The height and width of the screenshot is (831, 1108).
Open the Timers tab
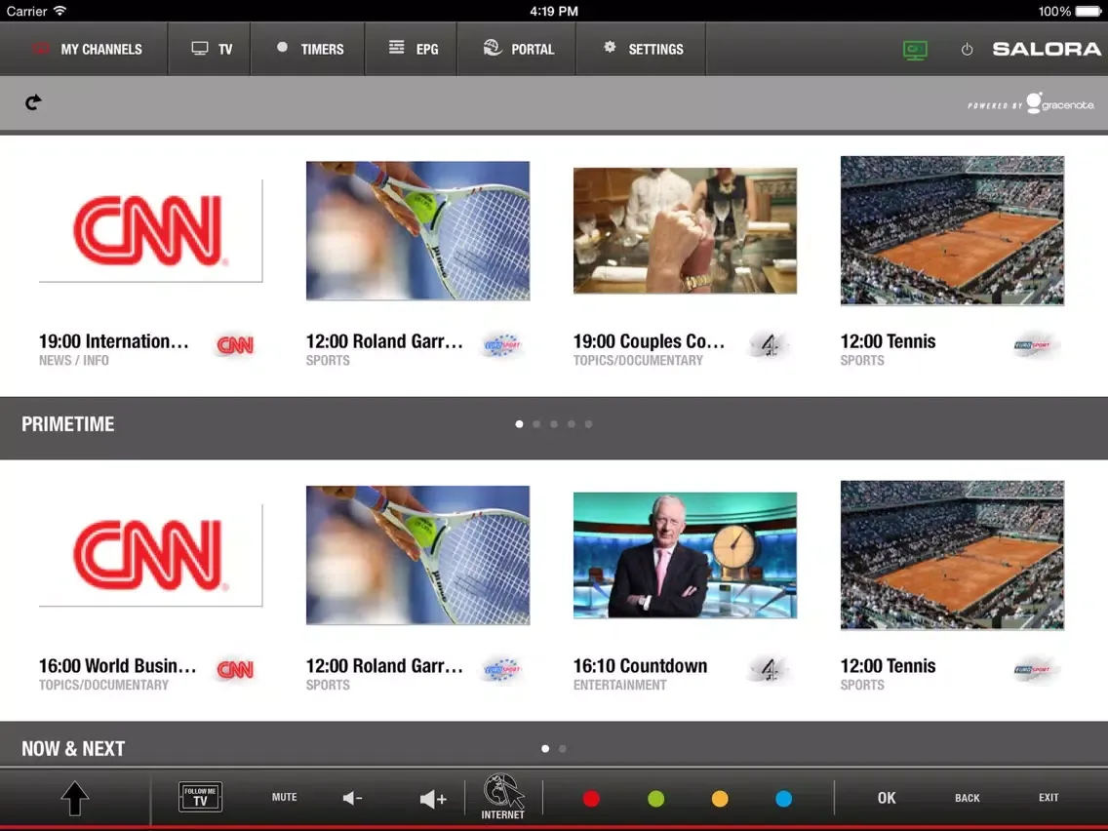[308, 49]
